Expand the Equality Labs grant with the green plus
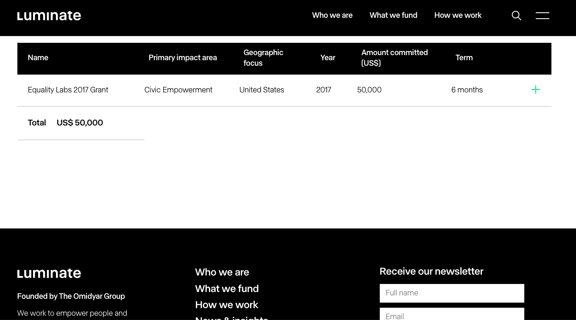This screenshot has width=576, height=320. point(535,89)
